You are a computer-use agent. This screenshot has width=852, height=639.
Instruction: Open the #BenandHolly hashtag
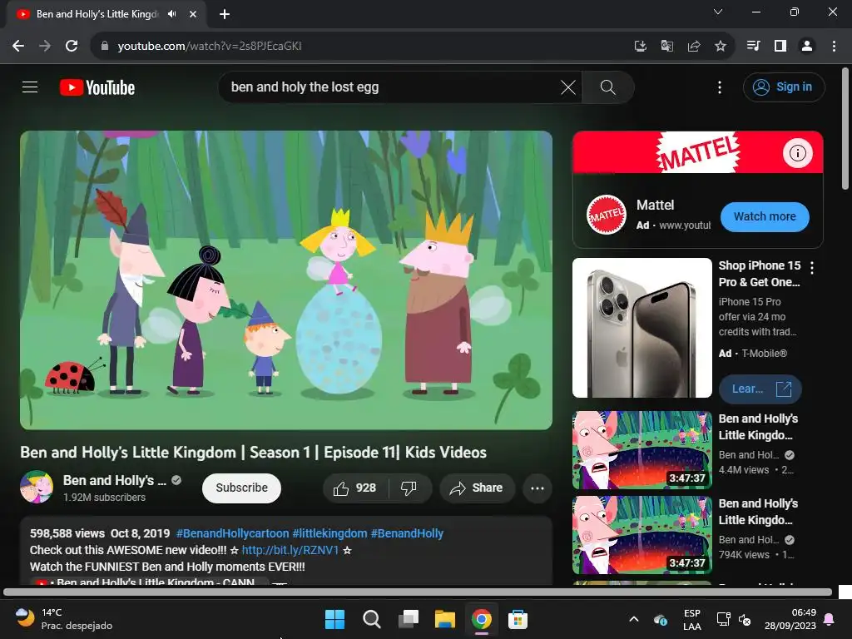[407, 533]
